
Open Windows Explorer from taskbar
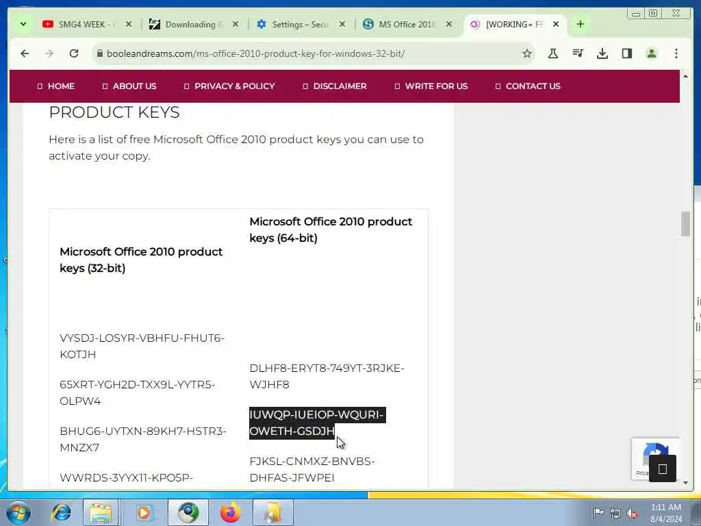[x=101, y=512]
